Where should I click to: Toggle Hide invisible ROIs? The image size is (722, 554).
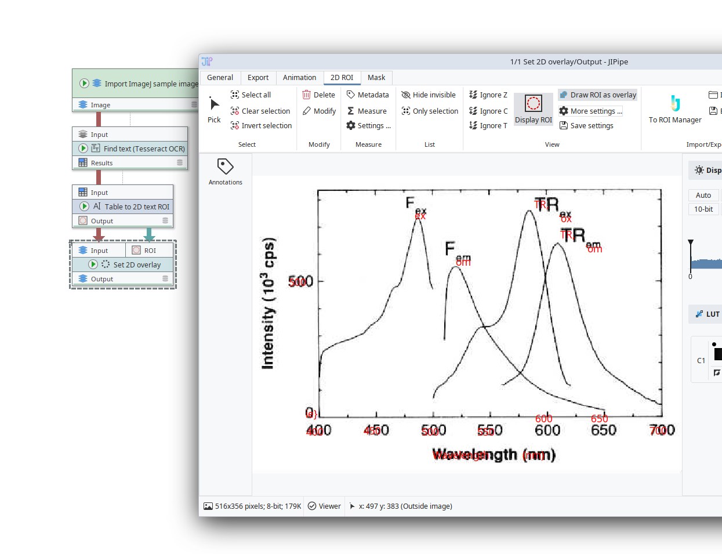429,95
